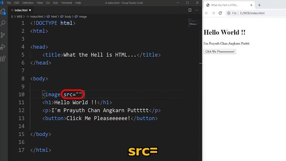Click the <head> tag on line 4
This screenshot has height=161, width=286.
pyautogui.click(x=39, y=47)
